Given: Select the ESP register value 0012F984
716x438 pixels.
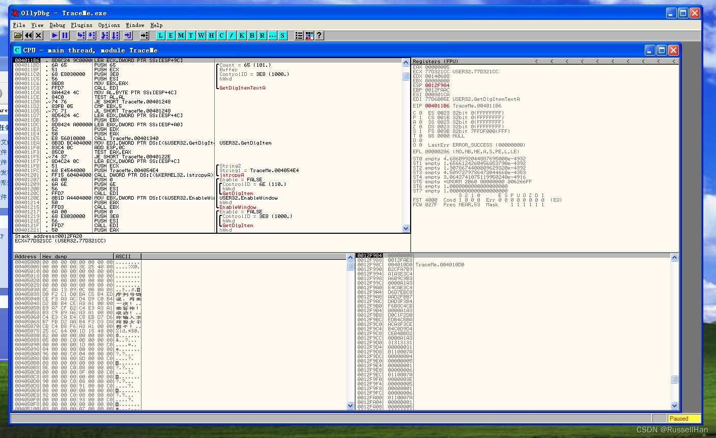Looking at the screenshot, I should [438, 86].
